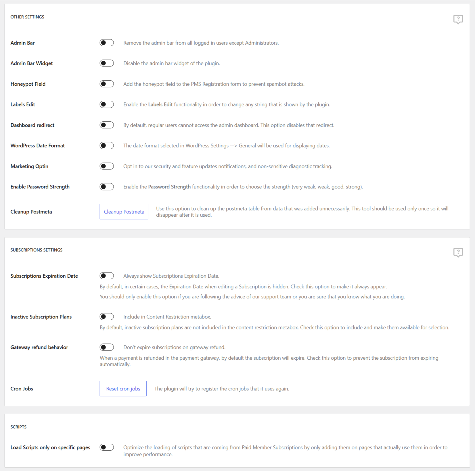Enable the Admin Bar removal toggle
The image size is (475, 471).
click(106, 43)
